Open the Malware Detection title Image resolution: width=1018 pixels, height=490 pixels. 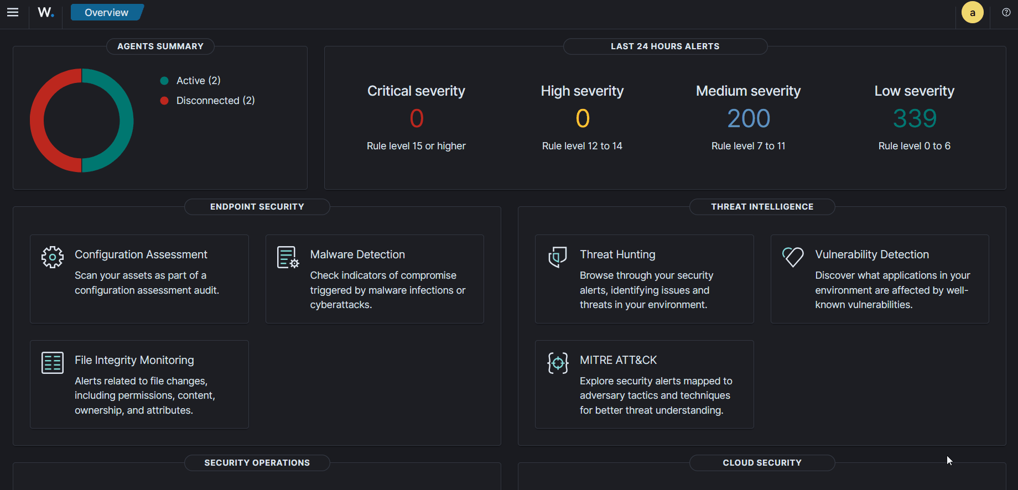pos(357,254)
